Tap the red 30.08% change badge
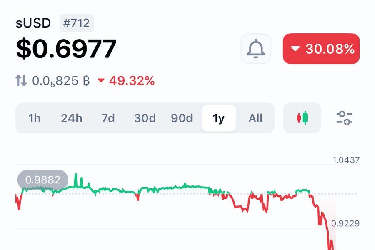375x250 pixels. pos(321,49)
